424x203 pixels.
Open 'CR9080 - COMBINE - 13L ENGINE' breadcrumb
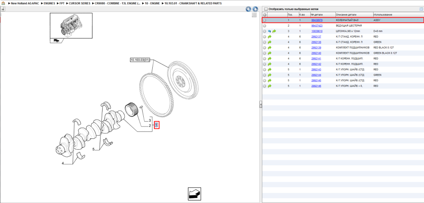click(117, 3)
